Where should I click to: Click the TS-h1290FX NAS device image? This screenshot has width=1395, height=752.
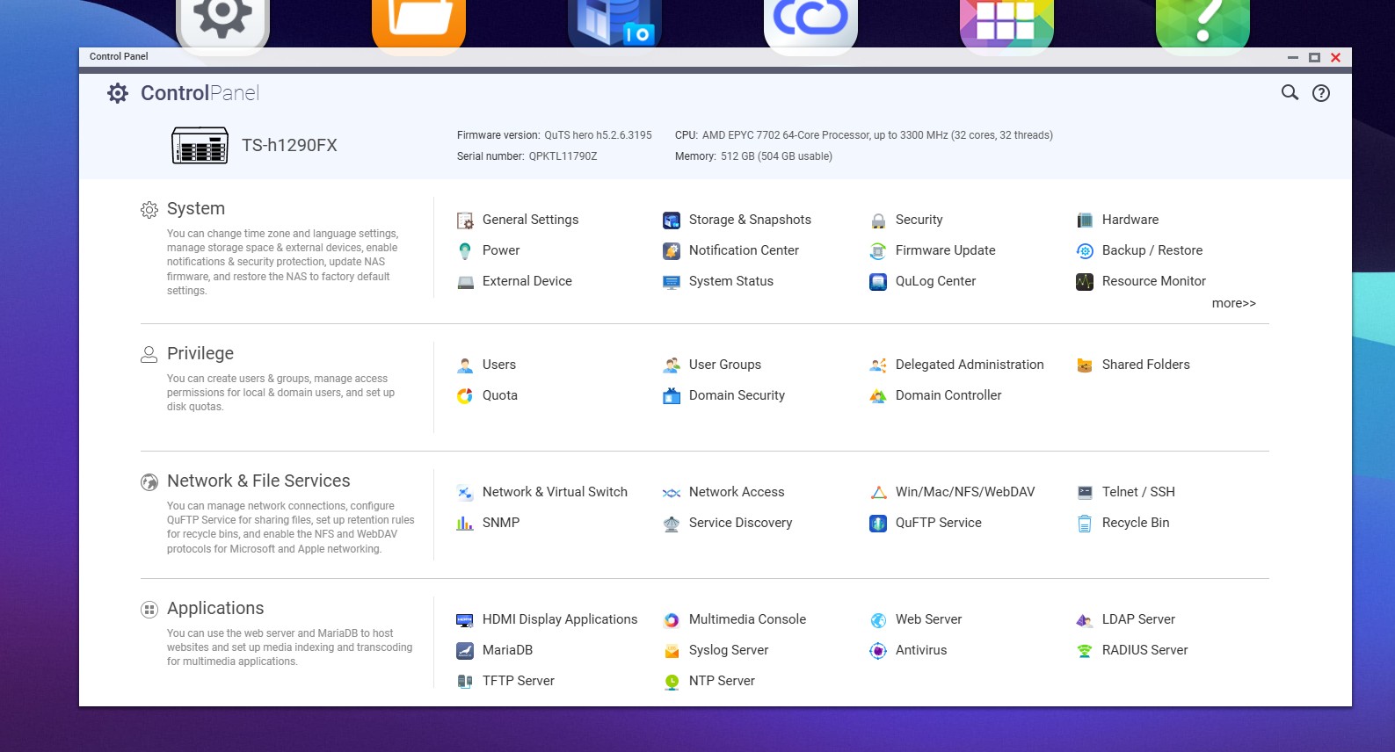200,146
